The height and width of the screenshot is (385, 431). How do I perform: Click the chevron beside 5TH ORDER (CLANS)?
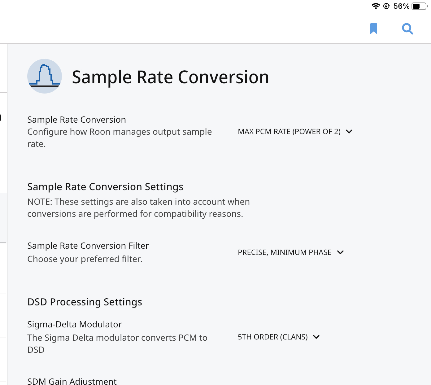point(316,337)
